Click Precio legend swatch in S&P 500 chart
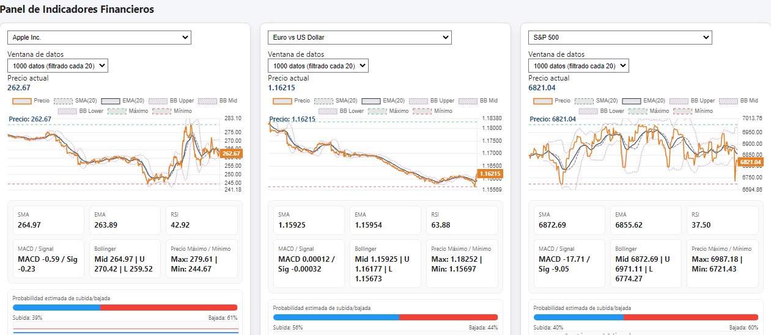771x335 pixels. coord(550,101)
